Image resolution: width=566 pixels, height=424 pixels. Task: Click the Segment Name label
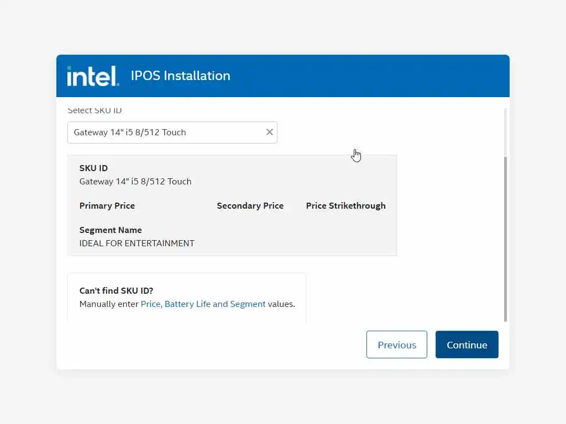pos(111,230)
